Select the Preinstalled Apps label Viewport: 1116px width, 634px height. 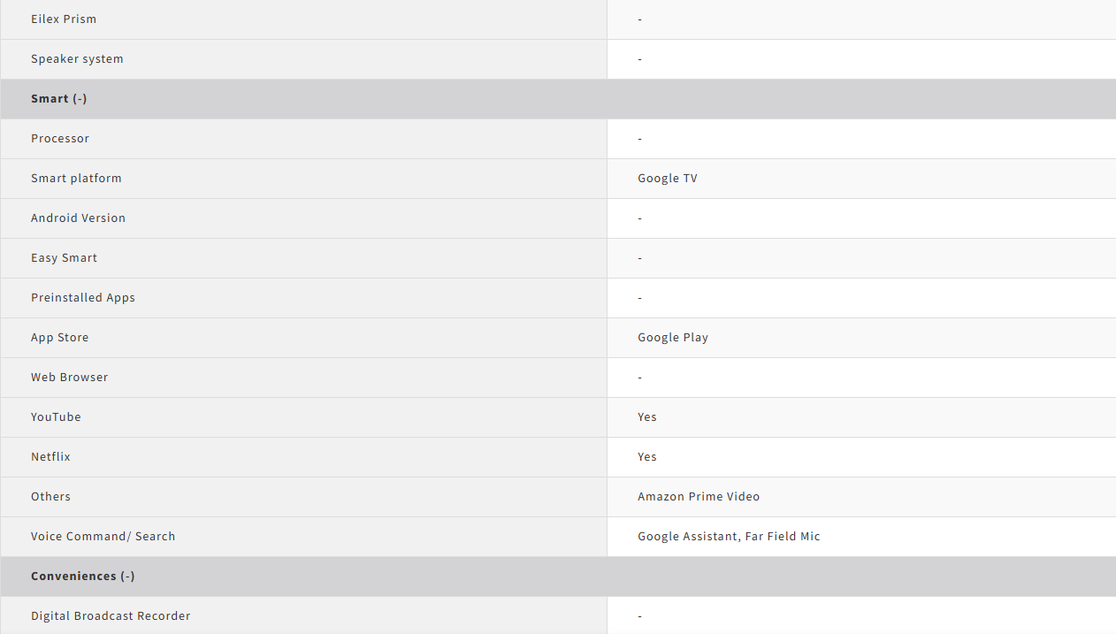click(83, 298)
